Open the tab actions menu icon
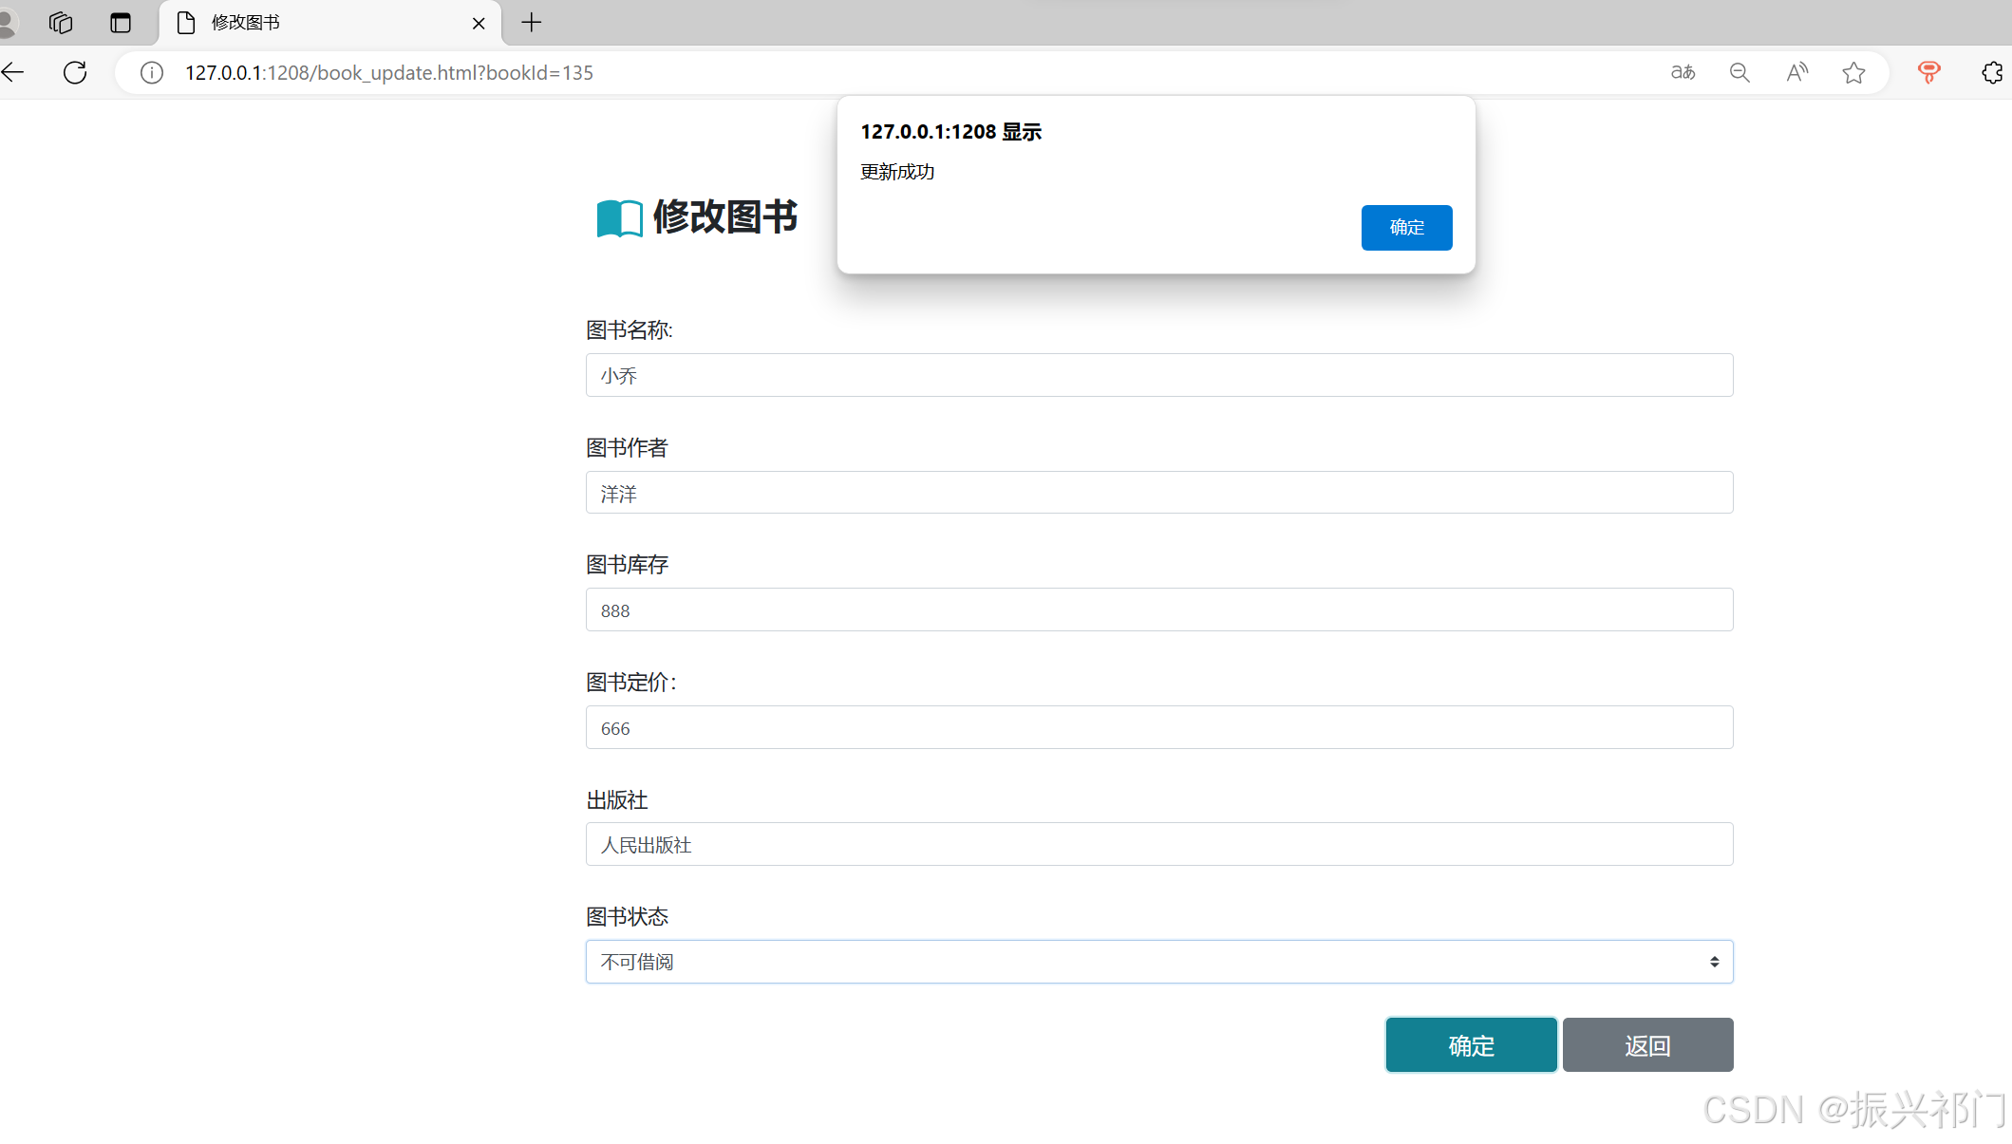 (x=121, y=23)
